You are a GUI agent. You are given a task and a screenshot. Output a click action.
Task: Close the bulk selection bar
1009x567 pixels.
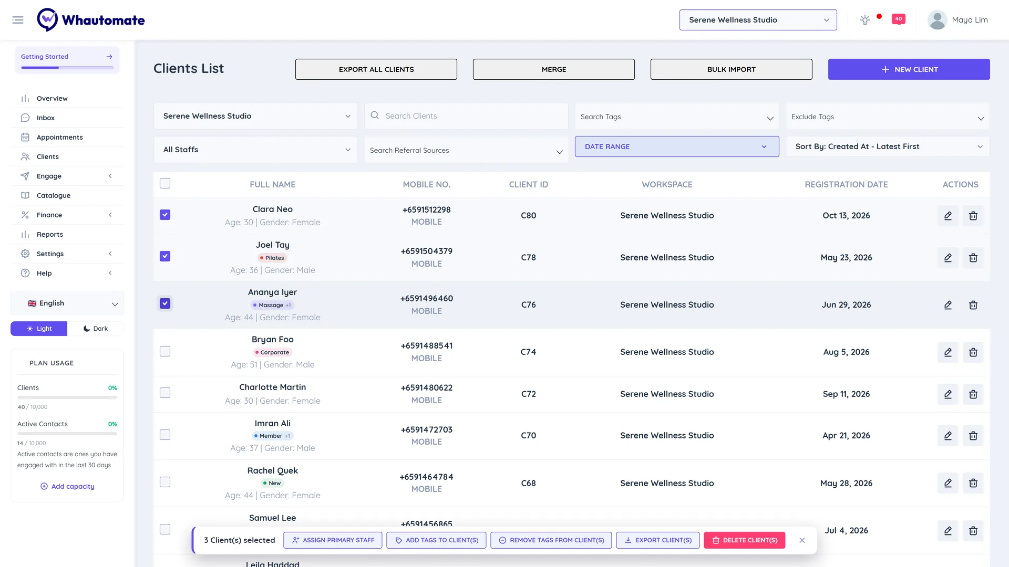802,540
